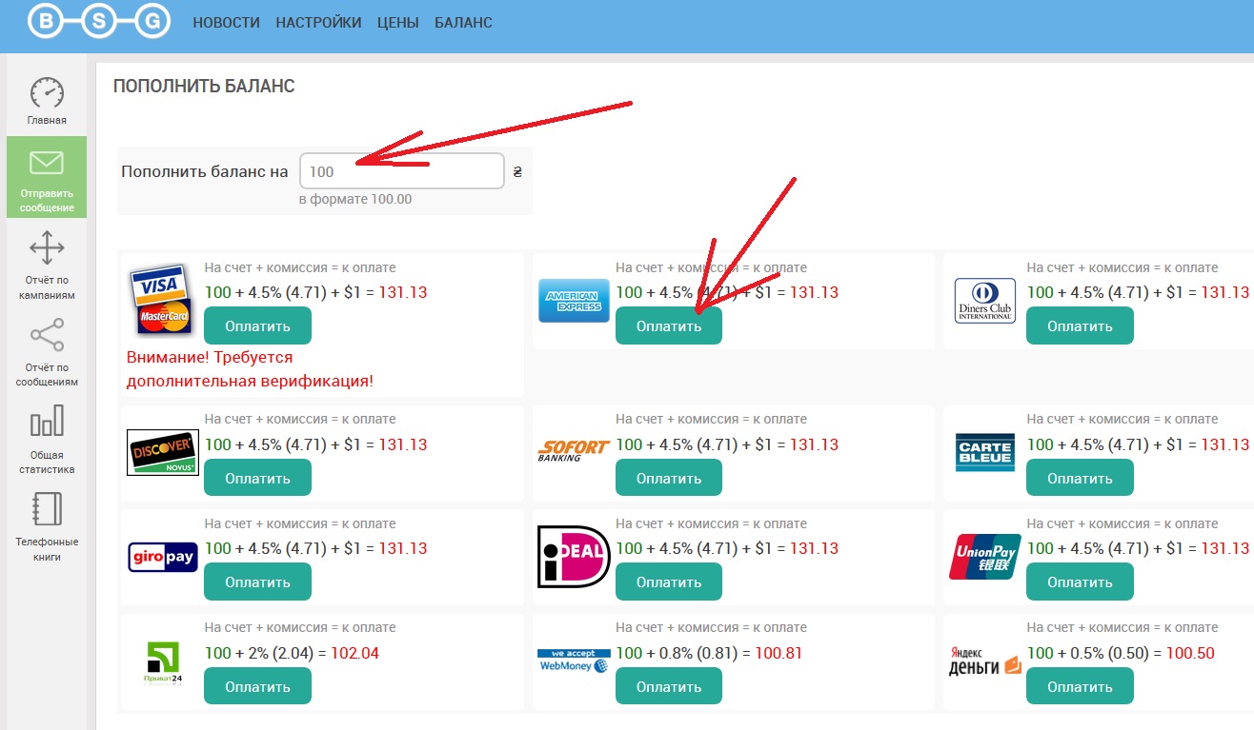The height and width of the screenshot is (730, 1254).
Task: Open Телефонные книги notebook icon
Action: coord(47,509)
